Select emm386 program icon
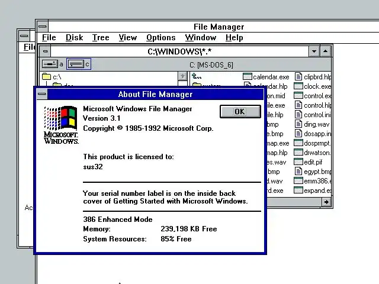The width and height of the screenshot is (379, 284). [298, 180]
